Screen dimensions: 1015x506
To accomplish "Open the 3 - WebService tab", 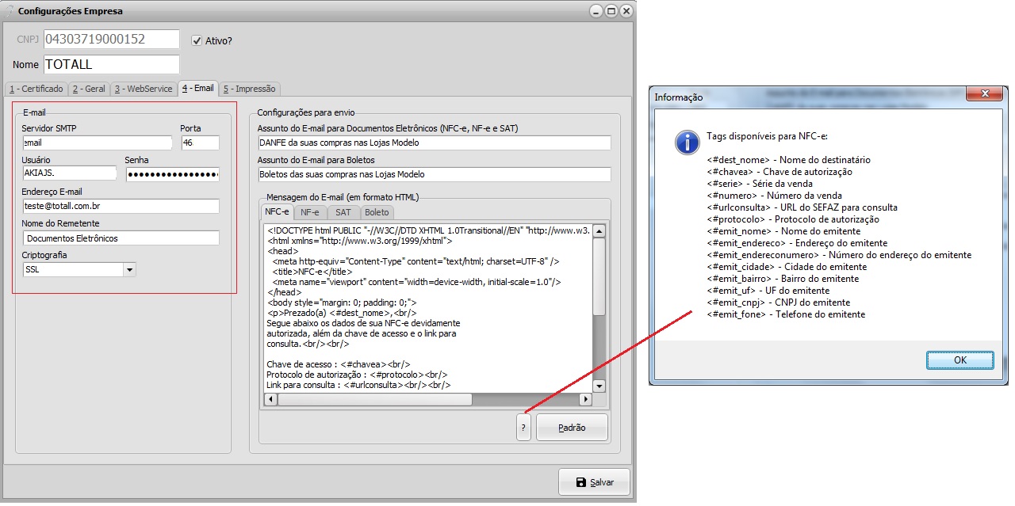I will coord(143,89).
